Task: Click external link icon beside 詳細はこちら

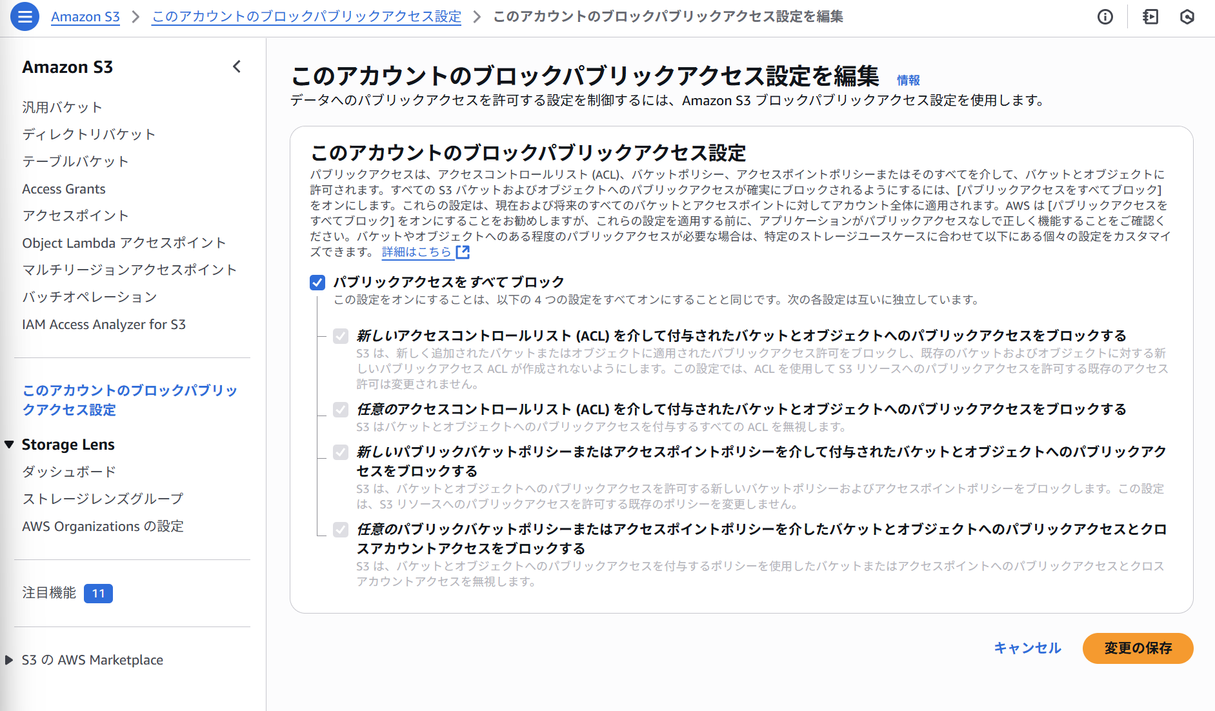Action: (x=463, y=252)
